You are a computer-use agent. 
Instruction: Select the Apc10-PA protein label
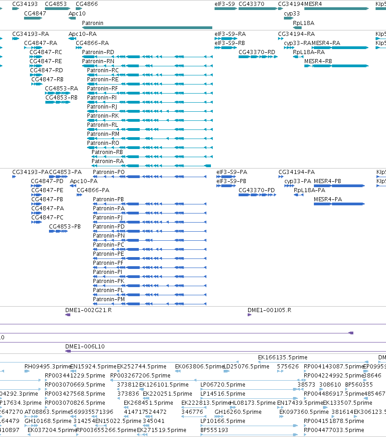coord(84,181)
